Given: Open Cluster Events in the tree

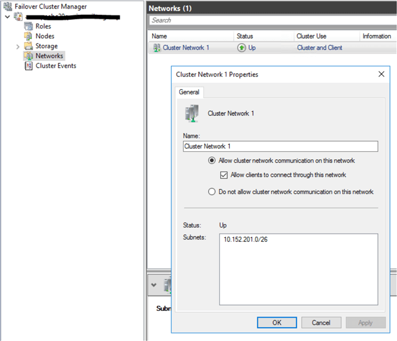Looking at the screenshot, I should point(56,66).
